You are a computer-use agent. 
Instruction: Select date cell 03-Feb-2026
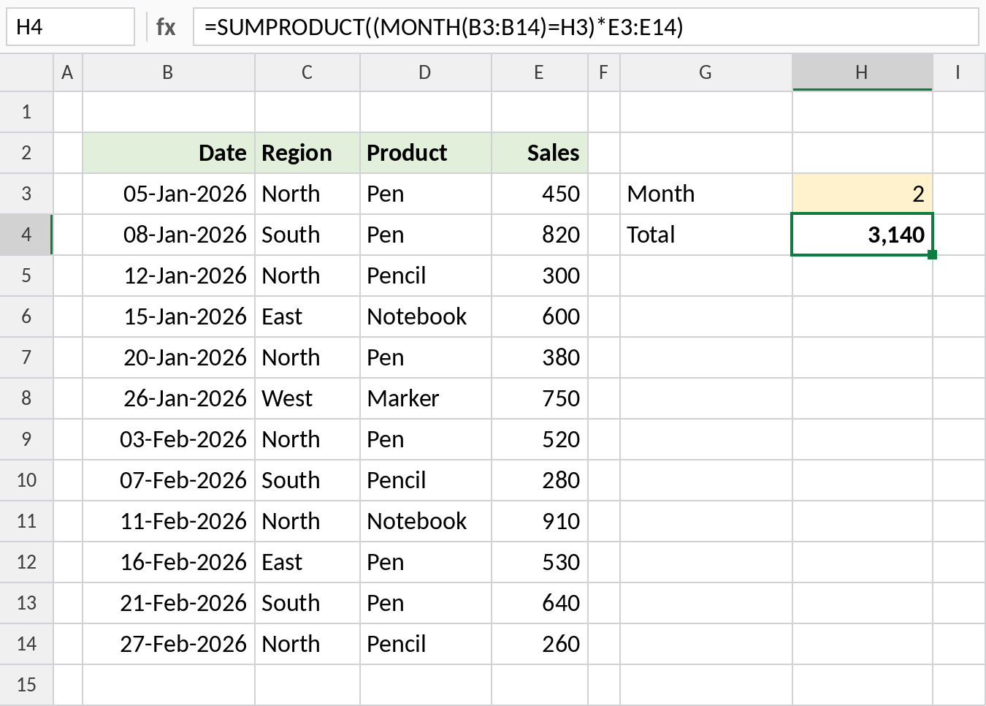click(x=169, y=439)
